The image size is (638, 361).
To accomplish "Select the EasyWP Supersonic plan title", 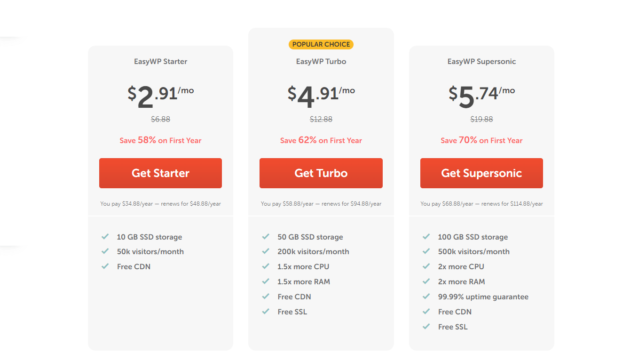I will tap(481, 62).
